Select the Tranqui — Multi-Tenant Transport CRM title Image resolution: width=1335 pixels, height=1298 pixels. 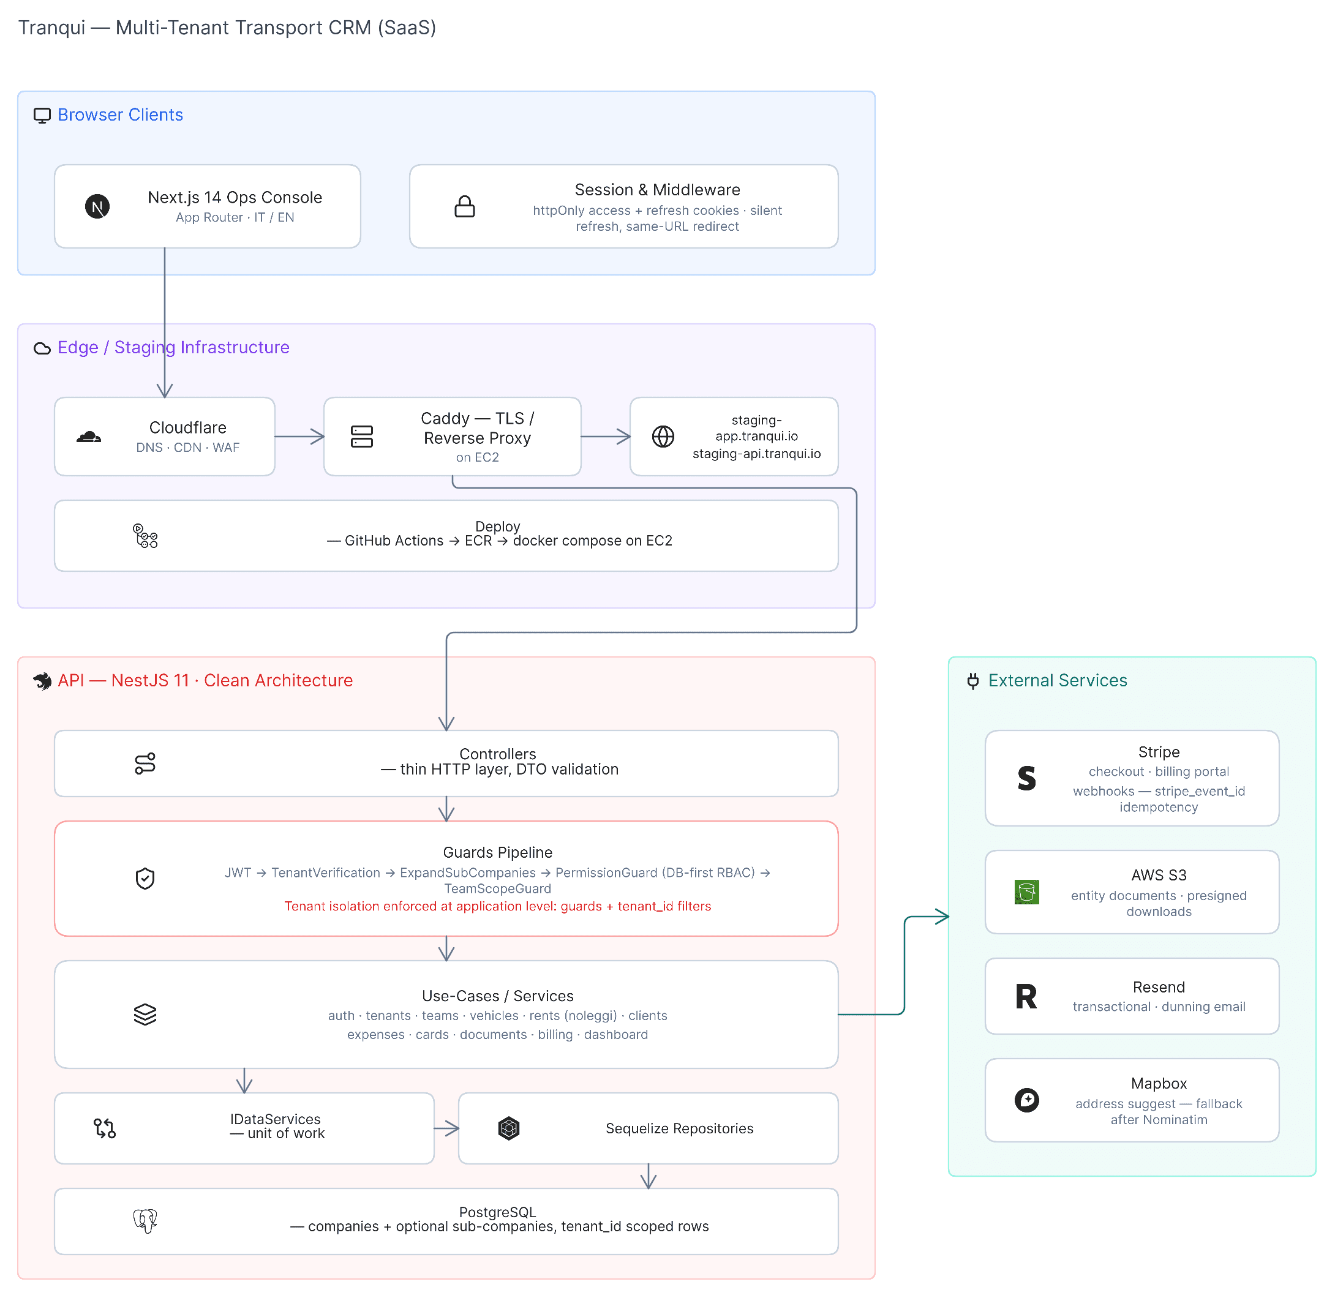(227, 28)
